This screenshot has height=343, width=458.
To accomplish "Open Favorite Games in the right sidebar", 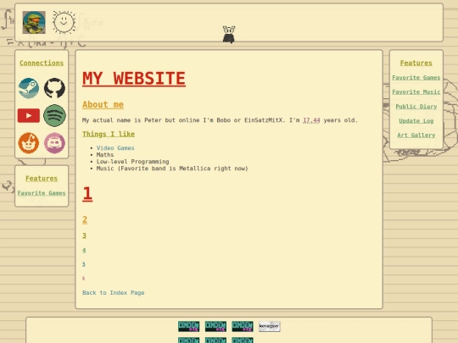I will point(416,78).
